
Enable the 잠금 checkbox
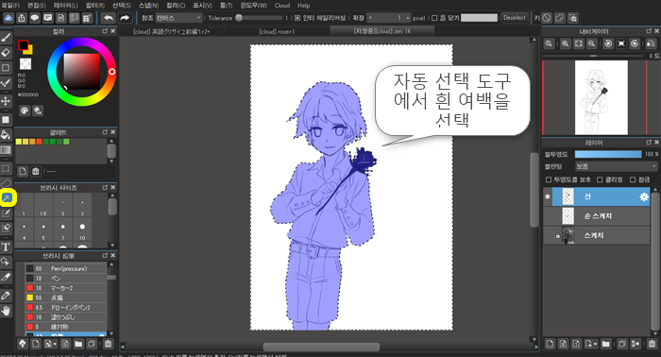(x=633, y=179)
